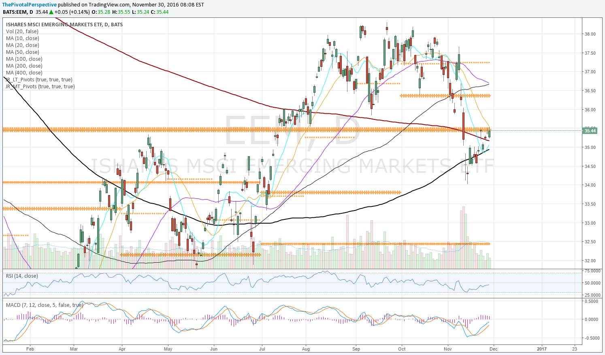Click the 36.00 price axis label
Image resolution: width=605 pixels, height=355 pixels.
pyautogui.click(x=590, y=110)
